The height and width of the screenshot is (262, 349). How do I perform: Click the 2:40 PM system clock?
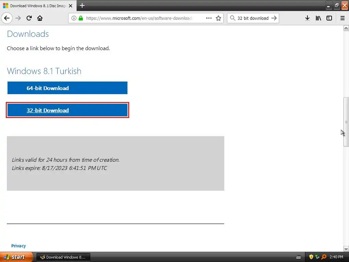336,257
